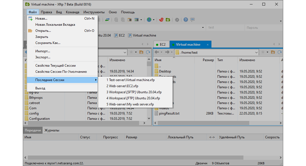Open options with the gear icon
Image resolution: width=306 pixels, height=166 pixels.
(177, 20)
